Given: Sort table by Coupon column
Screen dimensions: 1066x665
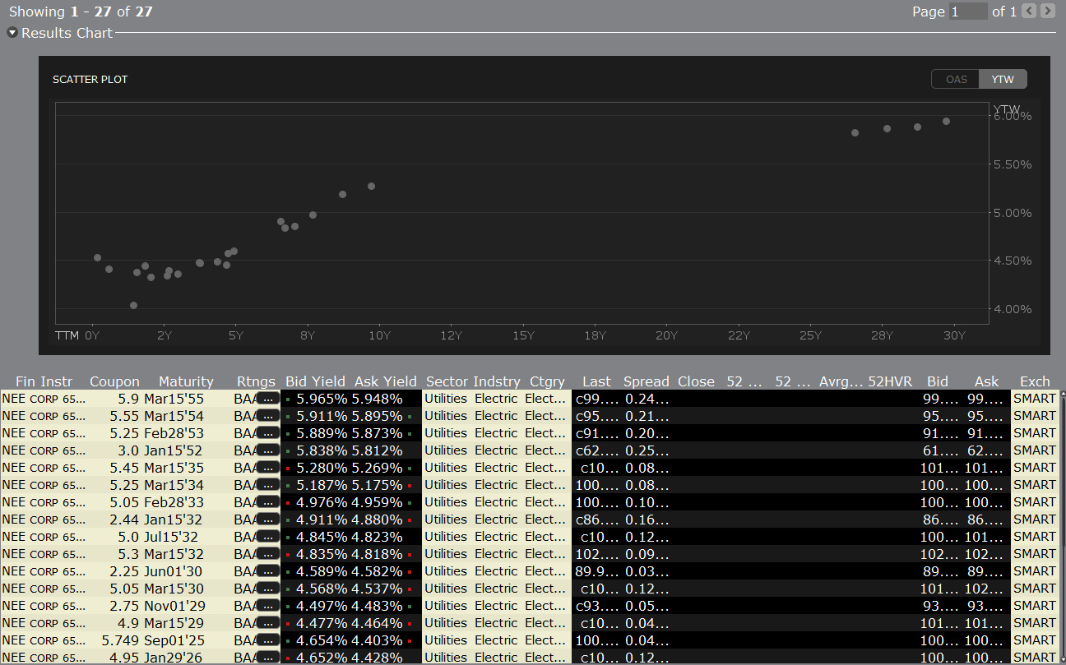Looking at the screenshot, I should point(114,381).
